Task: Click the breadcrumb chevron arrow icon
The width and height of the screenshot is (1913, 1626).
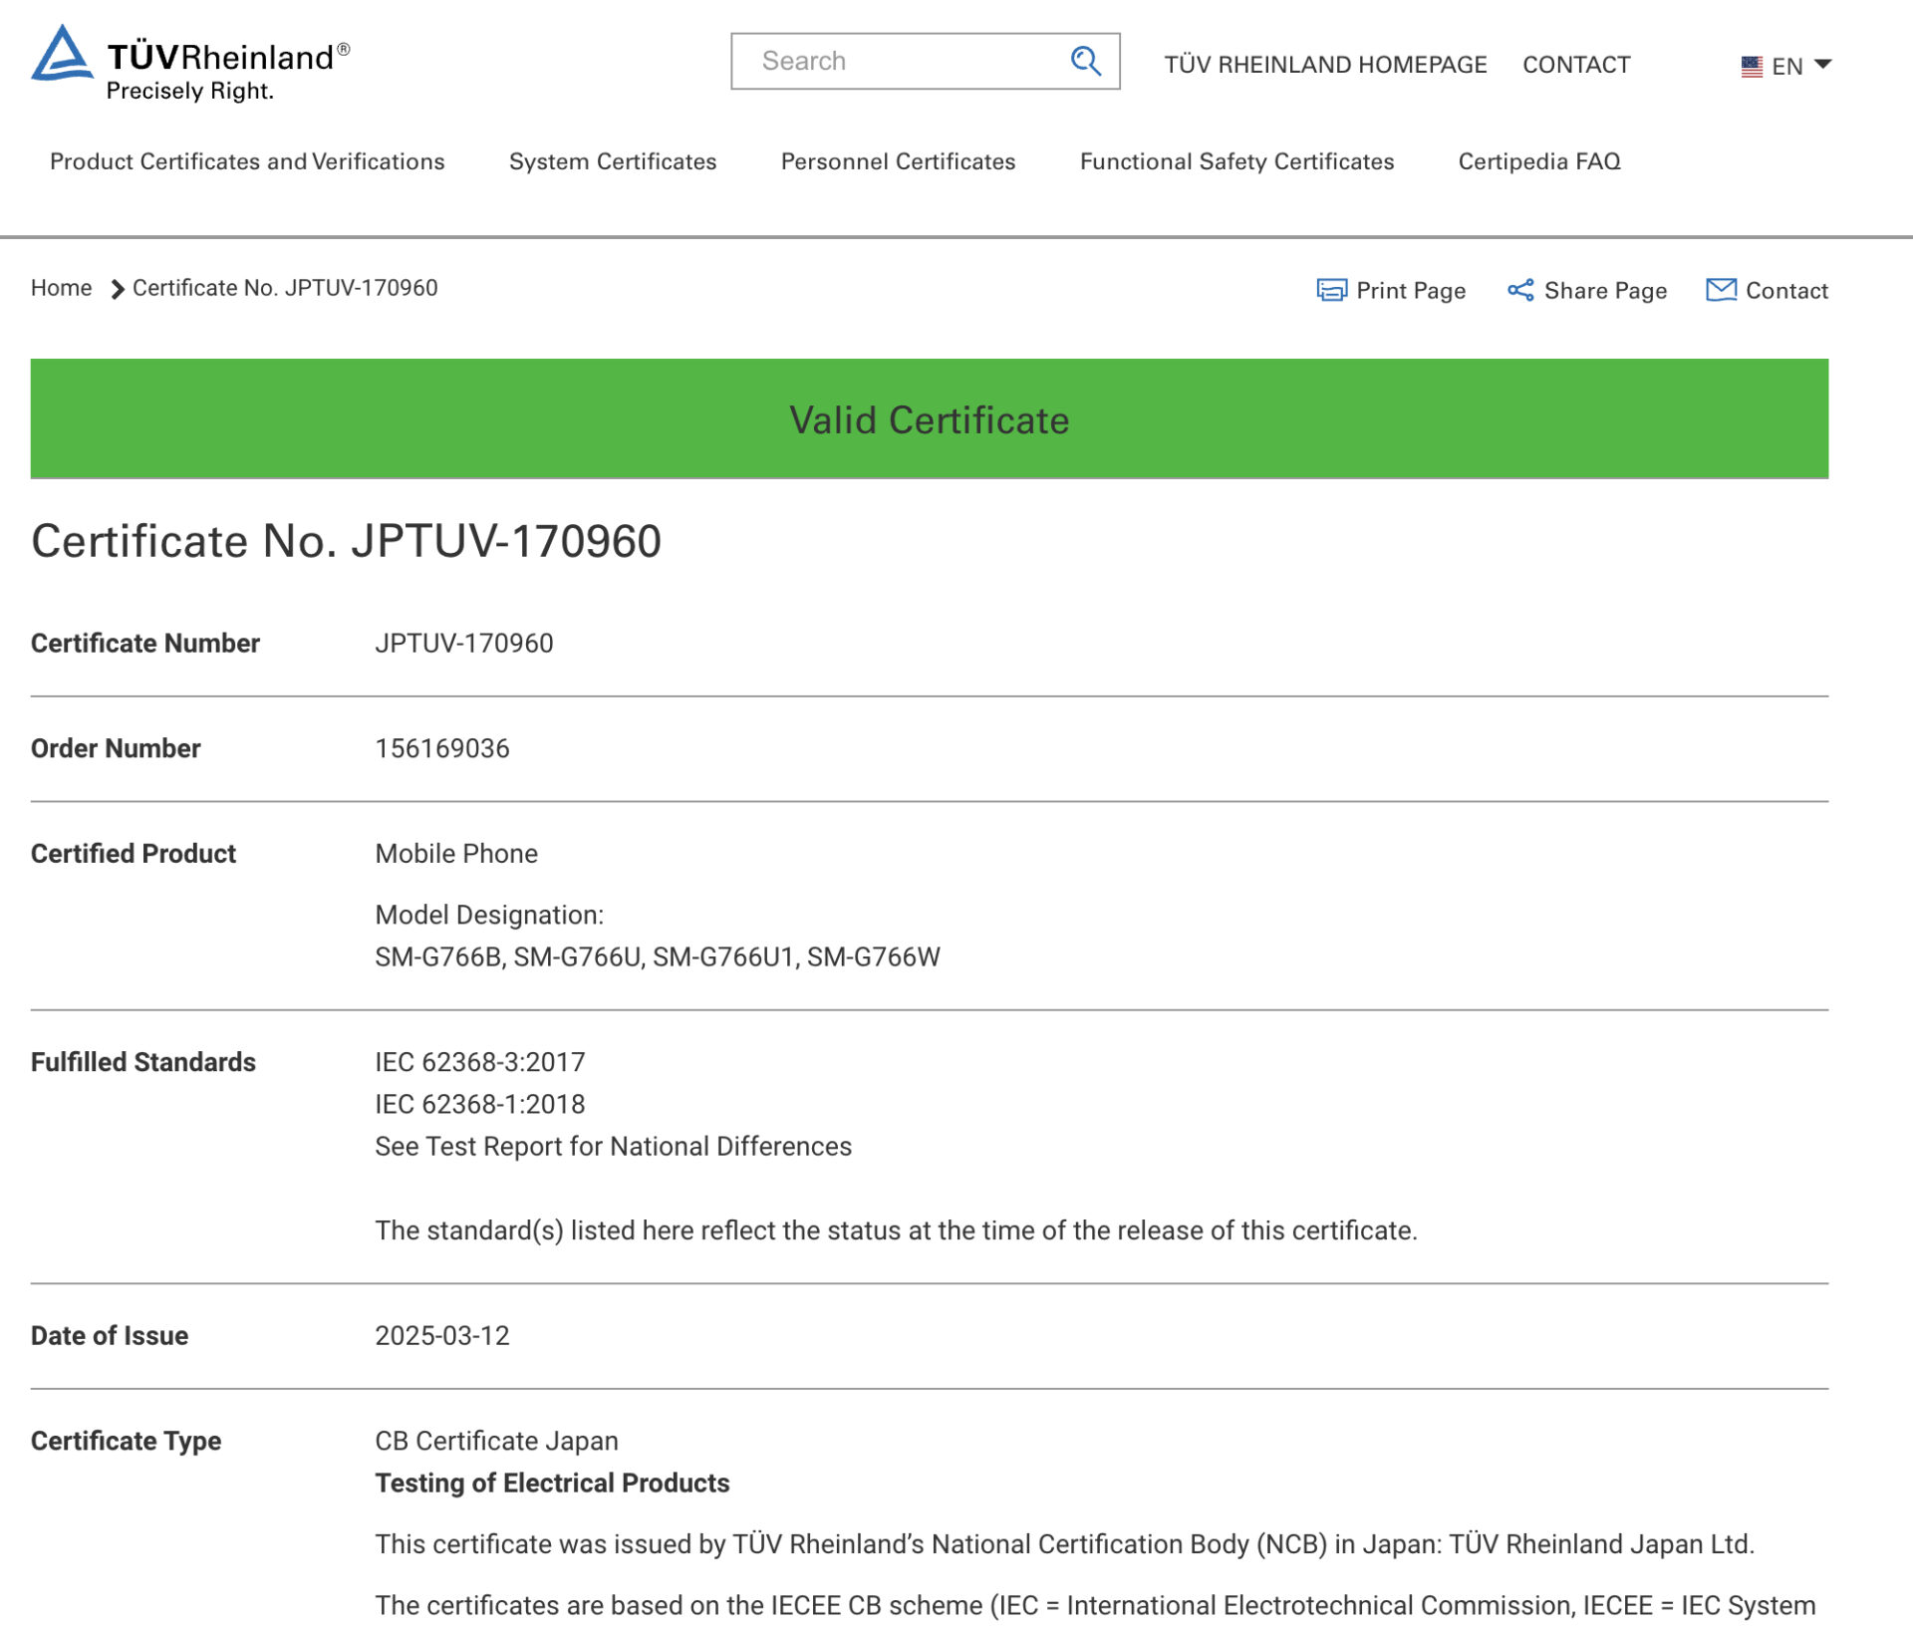Action: [x=117, y=289]
